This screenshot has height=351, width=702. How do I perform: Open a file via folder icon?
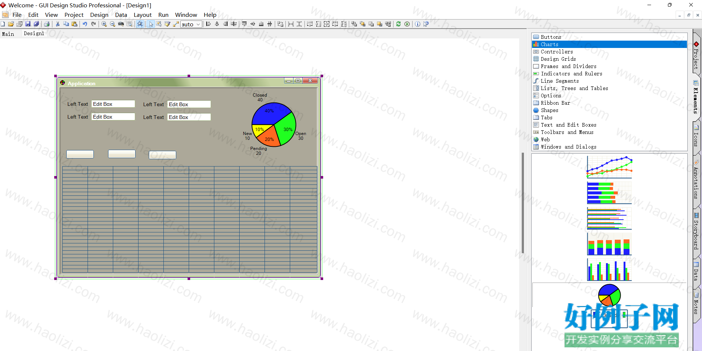coord(11,24)
